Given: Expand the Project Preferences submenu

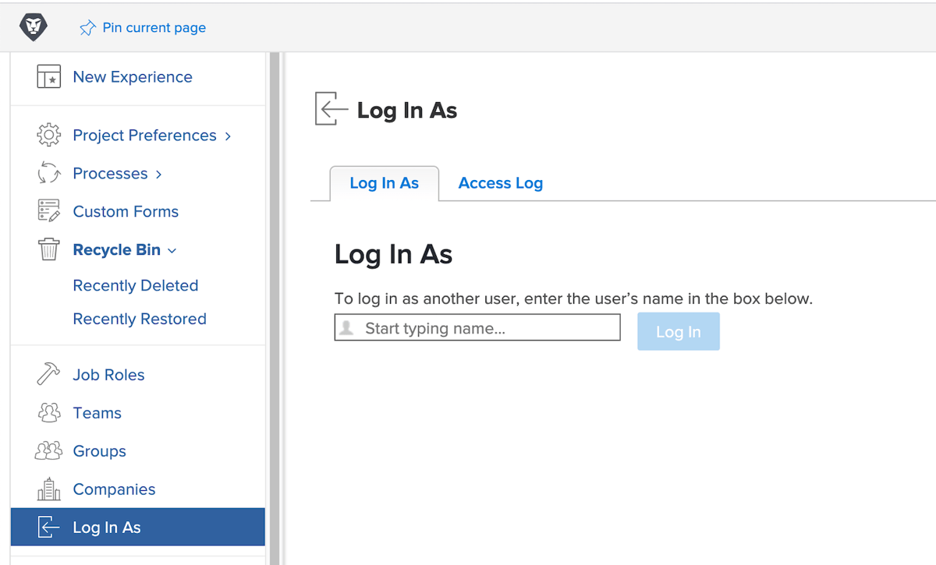Looking at the screenshot, I should (x=227, y=135).
